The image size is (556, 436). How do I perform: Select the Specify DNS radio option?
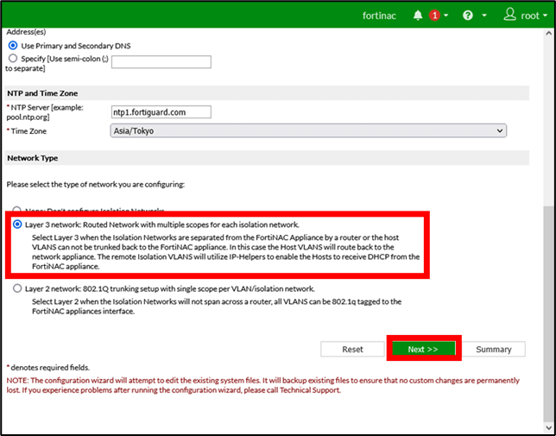tap(13, 58)
